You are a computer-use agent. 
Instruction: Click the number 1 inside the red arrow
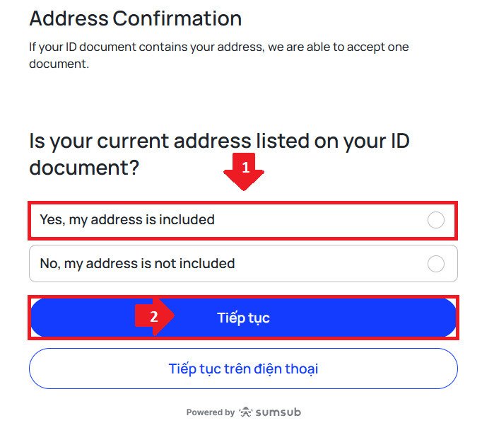245,168
